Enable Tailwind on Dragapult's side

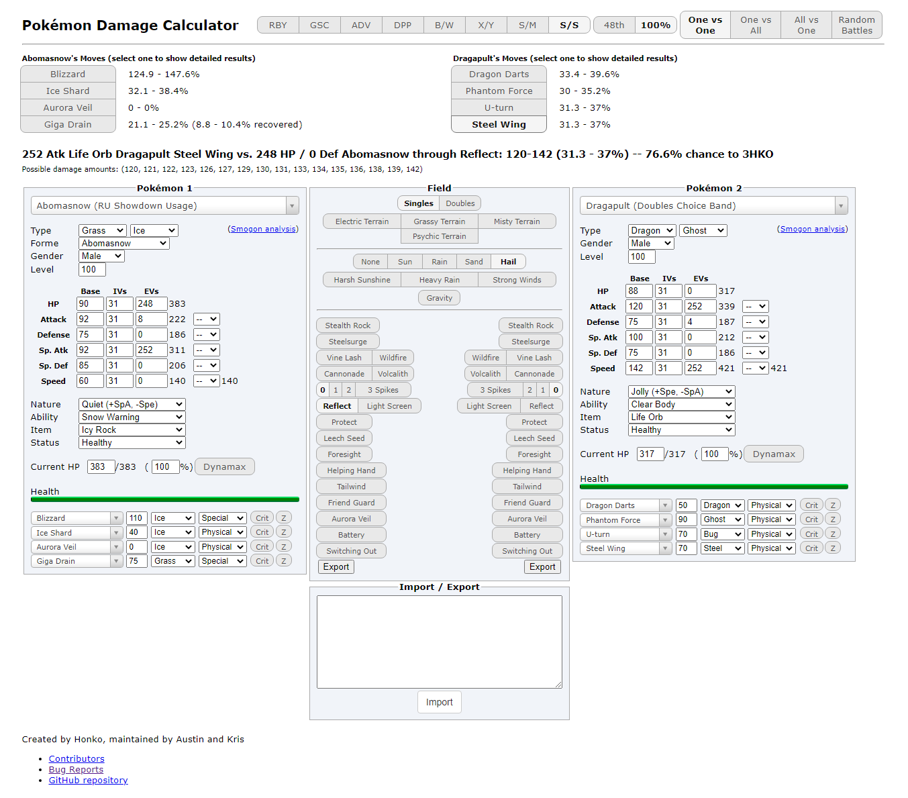point(527,487)
